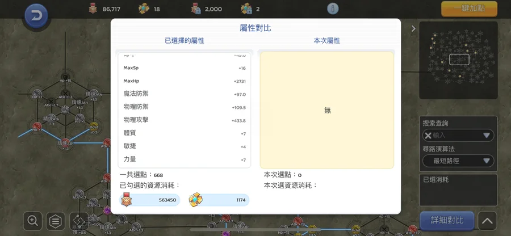This screenshot has height=236, width=511.
Task: Toggle the bottom panel up-arrow button
Action: point(487,220)
